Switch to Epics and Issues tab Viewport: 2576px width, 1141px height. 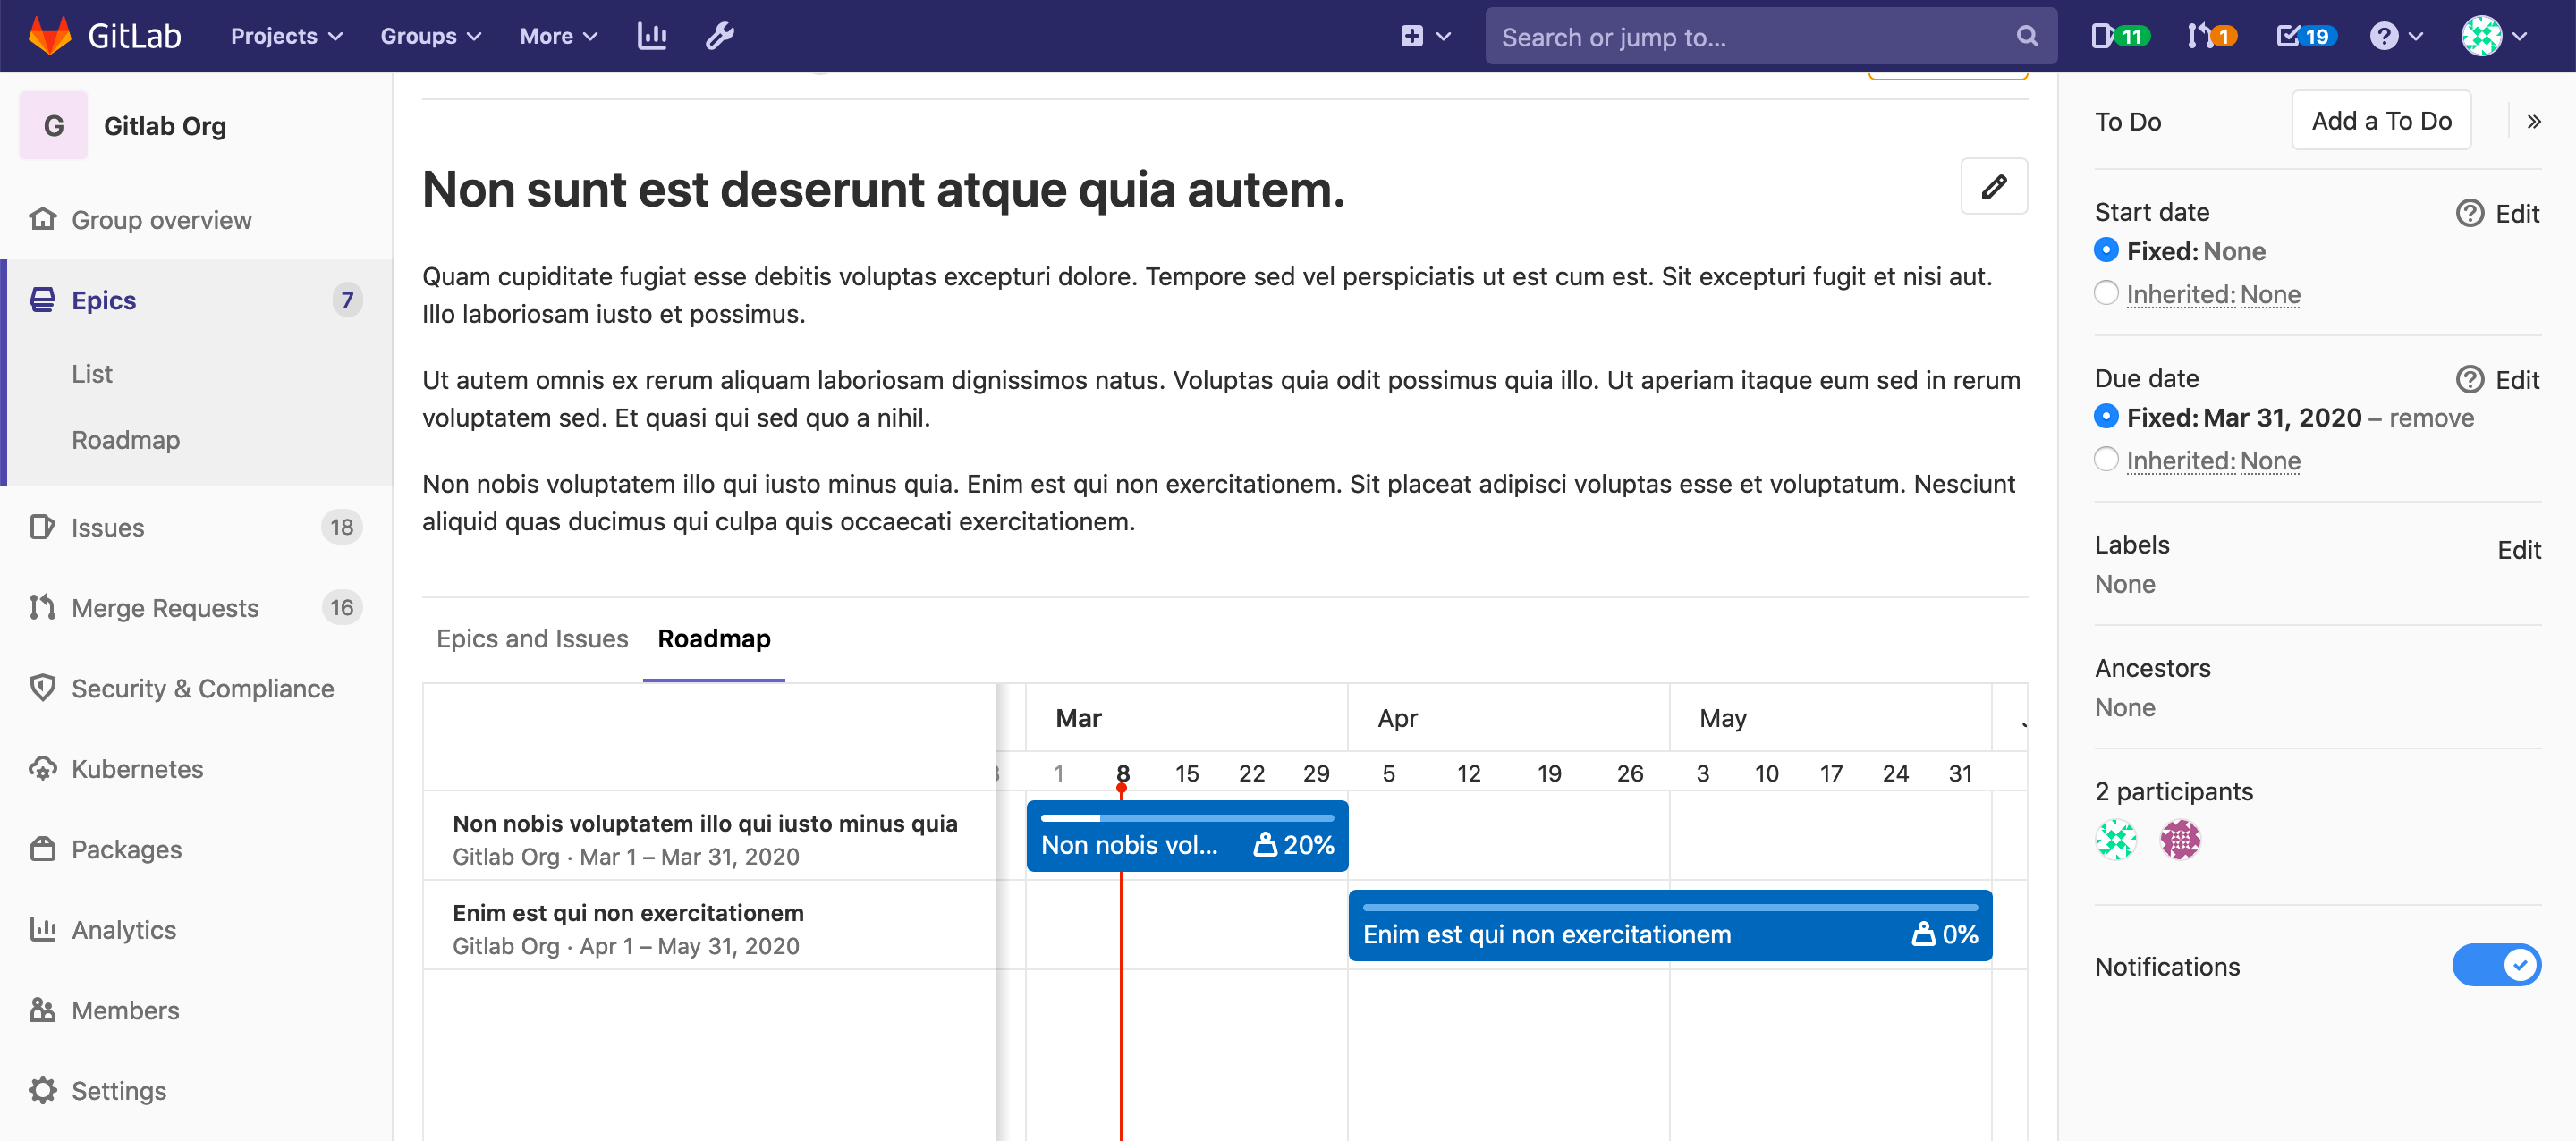pyautogui.click(x=532, y=638)
